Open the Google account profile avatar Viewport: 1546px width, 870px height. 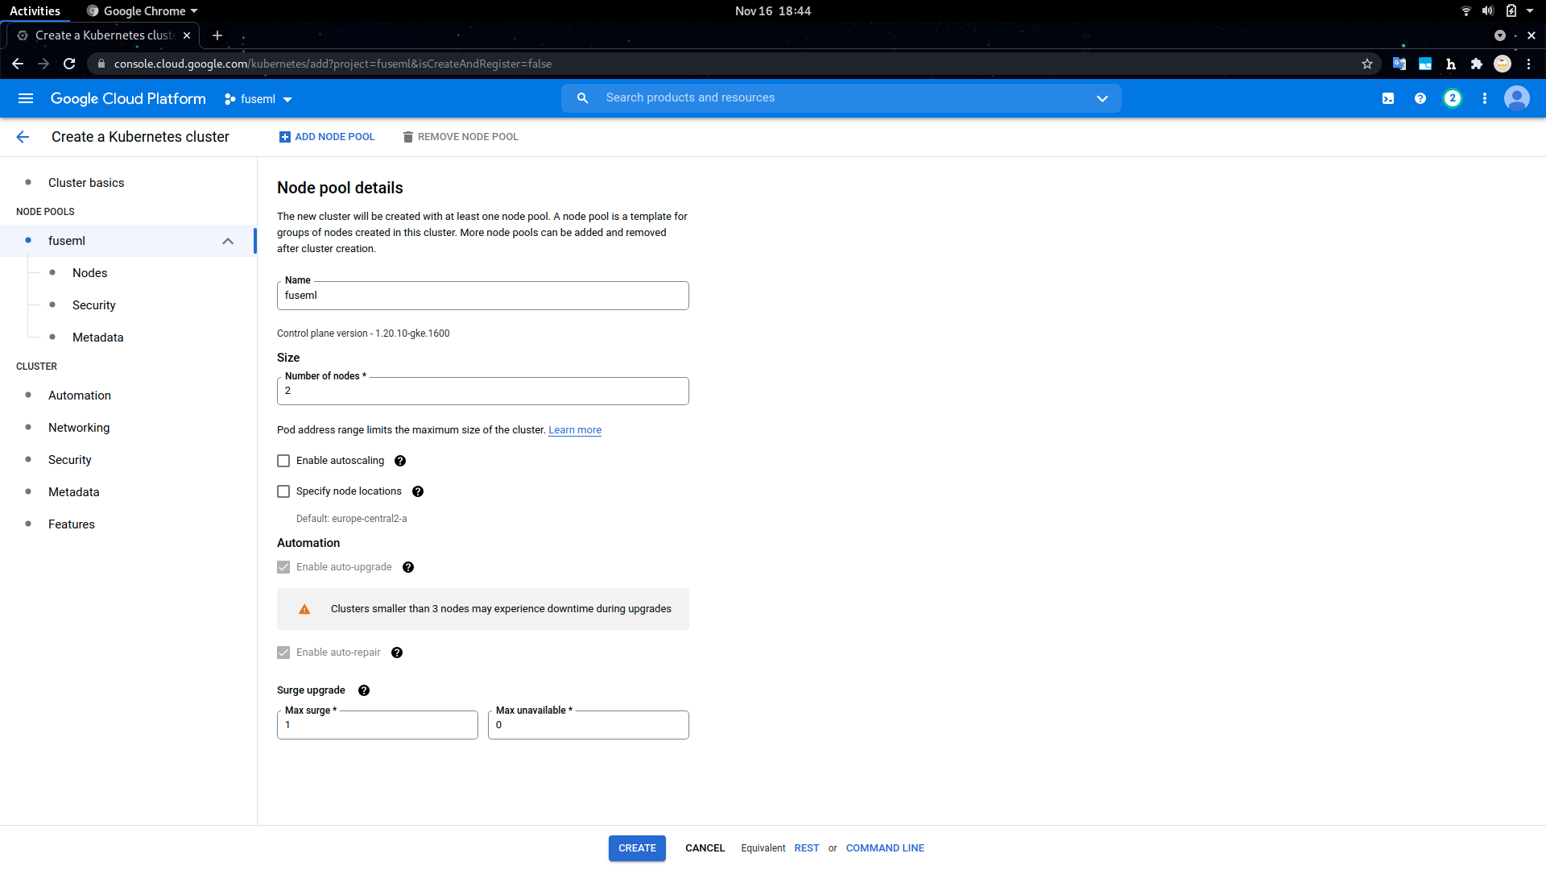click(x=1517, y=97)
